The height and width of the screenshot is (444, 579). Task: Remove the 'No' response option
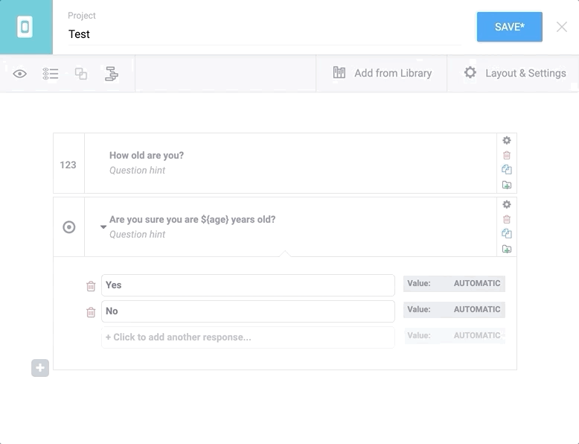91,312
